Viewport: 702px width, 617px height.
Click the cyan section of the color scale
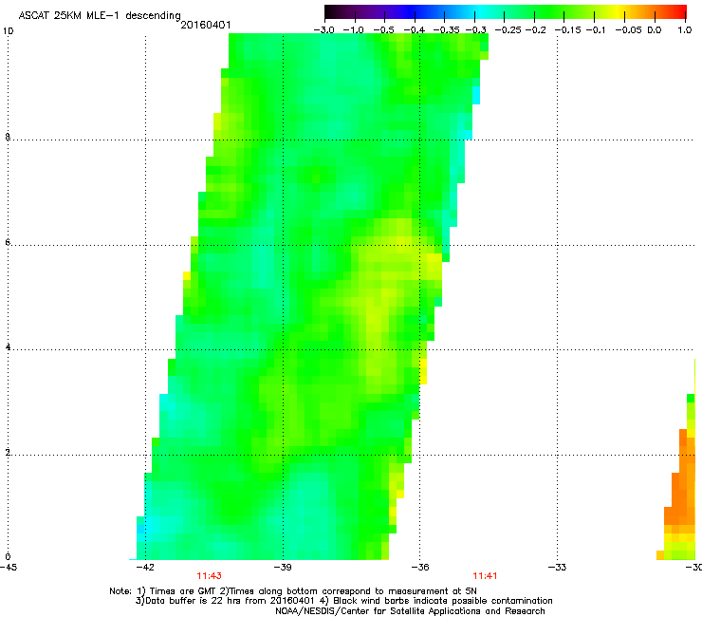click(479, 12)
